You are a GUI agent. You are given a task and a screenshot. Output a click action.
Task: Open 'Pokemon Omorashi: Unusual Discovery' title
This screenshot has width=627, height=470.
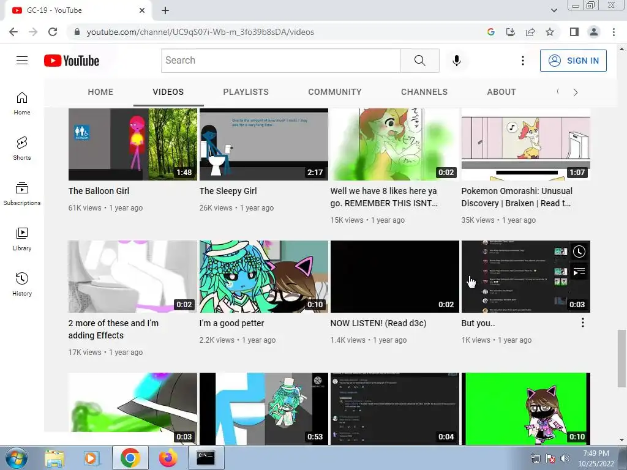[x=517, y=197]
